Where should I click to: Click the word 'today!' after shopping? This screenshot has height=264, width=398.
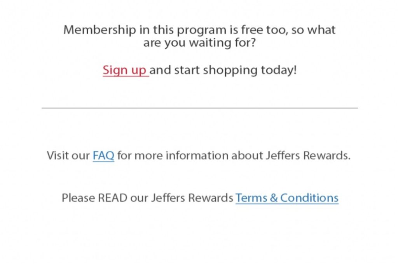(279, 70)
